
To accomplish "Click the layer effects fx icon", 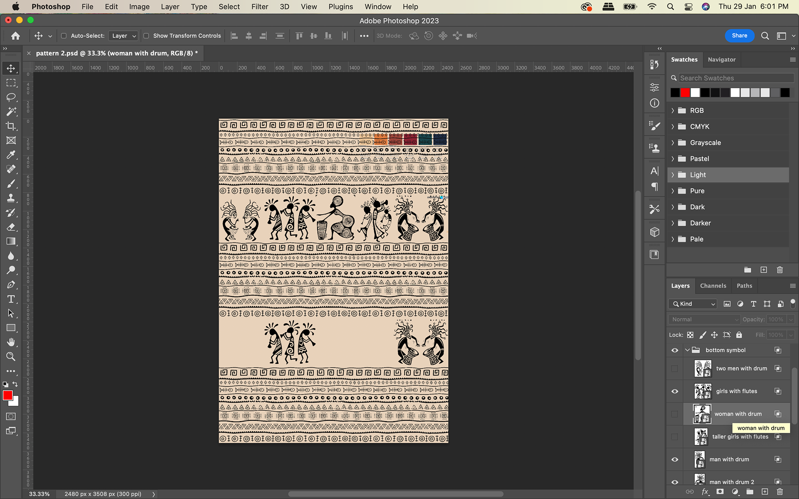I will 705,492.
